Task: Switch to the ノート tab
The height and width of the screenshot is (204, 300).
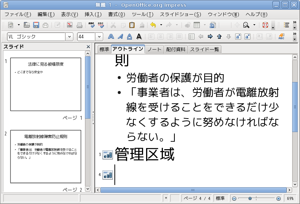Action: (x=154, y=50)
